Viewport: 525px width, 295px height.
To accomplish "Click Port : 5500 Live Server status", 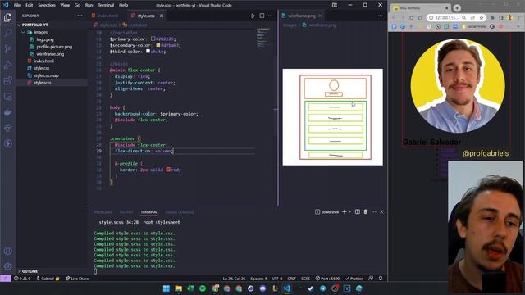I will pos(327,279).
